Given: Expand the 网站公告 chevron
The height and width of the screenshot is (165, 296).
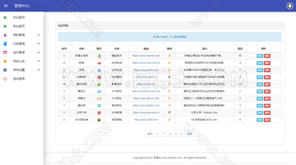Looking at the screenshot, I should (38, 61).
